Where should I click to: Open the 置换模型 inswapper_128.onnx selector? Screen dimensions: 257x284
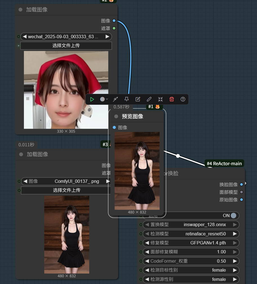click(x=191, y=224)
